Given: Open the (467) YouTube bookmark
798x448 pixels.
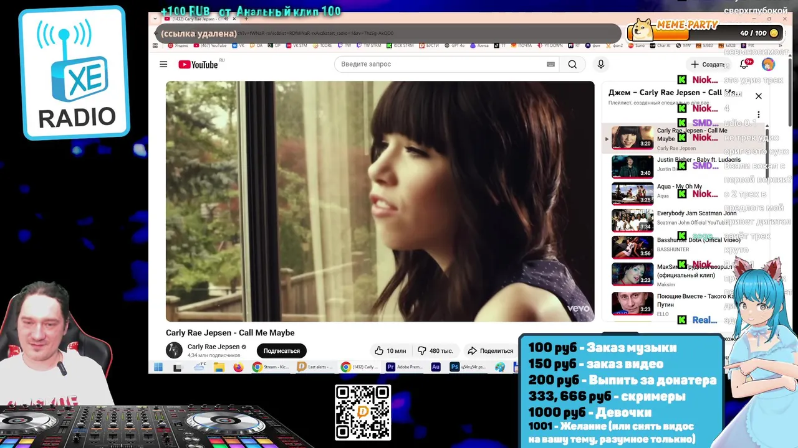Looking at the screenshot, I should tap(210, 45).
